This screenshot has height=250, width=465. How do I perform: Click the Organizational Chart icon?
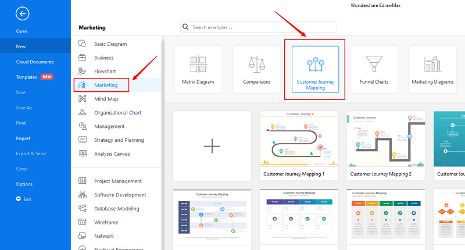point(82,112)
